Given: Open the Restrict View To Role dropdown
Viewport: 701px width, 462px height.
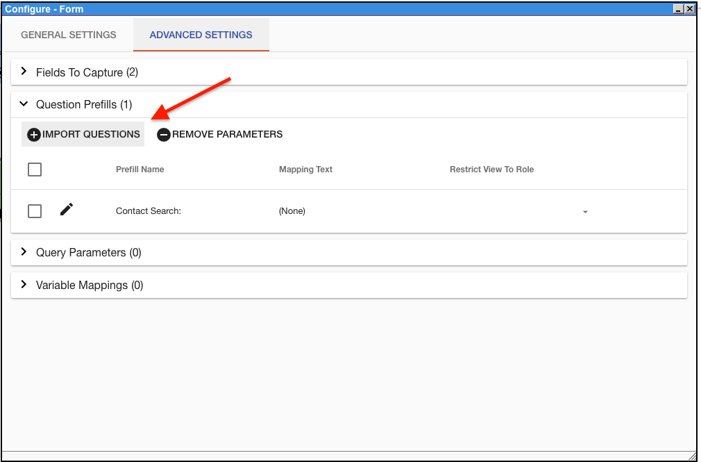Looking at the screenshot, I should point(585,211).
